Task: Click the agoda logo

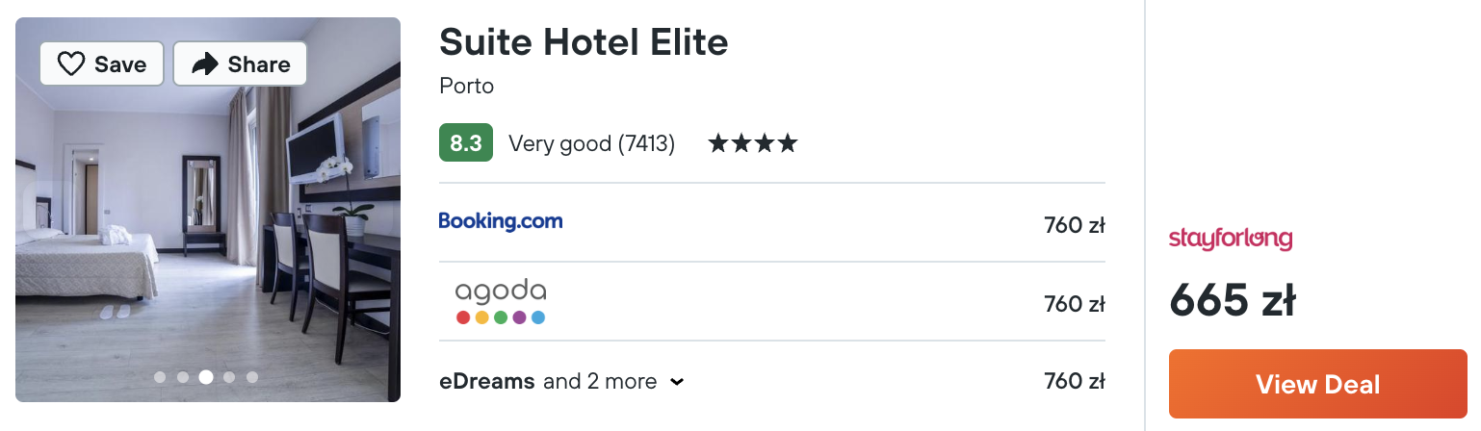Action: point(501,302)
